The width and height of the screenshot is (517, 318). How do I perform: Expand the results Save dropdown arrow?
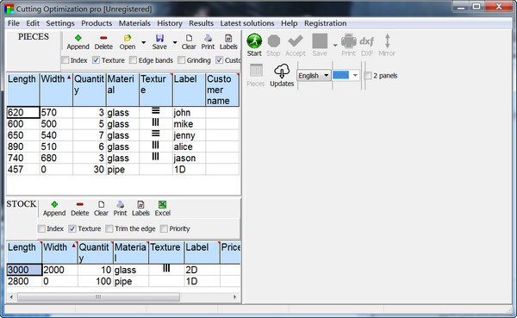click(x=335, y=45)
